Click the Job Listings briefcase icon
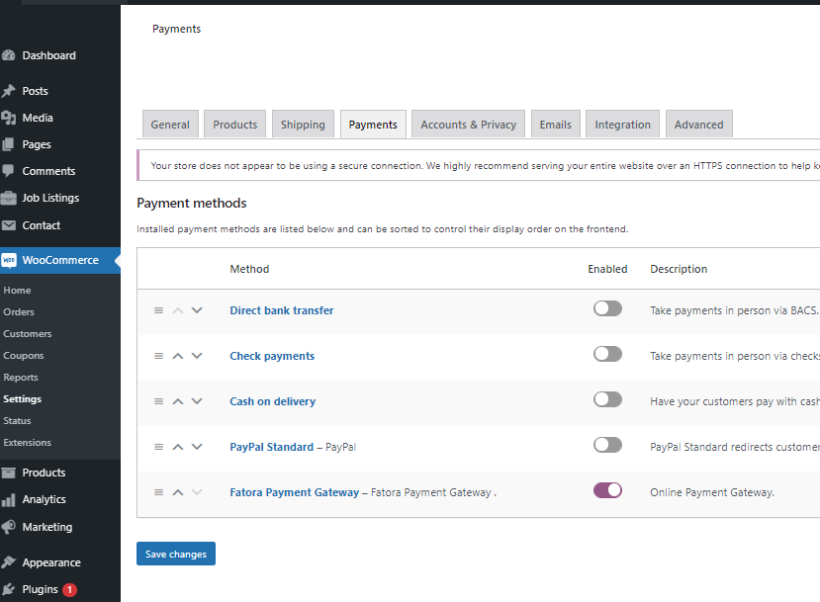The image size is (820, 602). pyautogui.click(x=8, y=198)
